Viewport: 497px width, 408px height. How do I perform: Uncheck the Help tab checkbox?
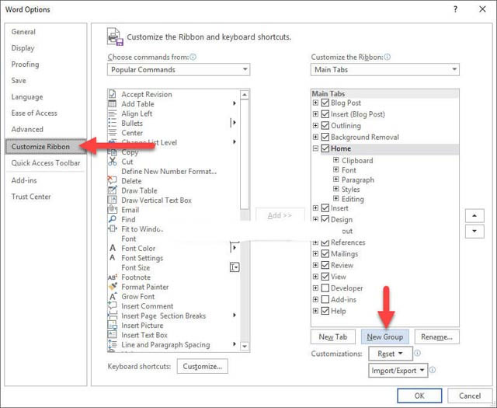tap(325, 311)
